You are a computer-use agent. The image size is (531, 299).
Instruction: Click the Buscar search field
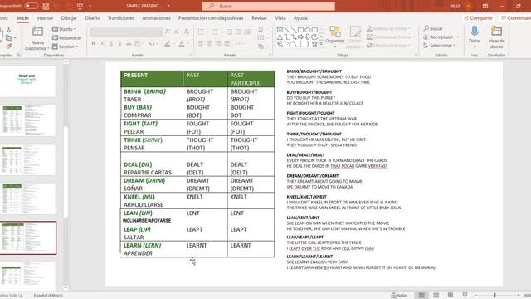click(269, 6)
